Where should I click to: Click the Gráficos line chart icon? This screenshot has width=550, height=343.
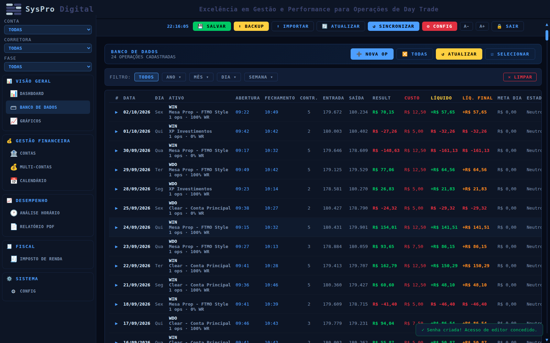[x=14, y=121]
